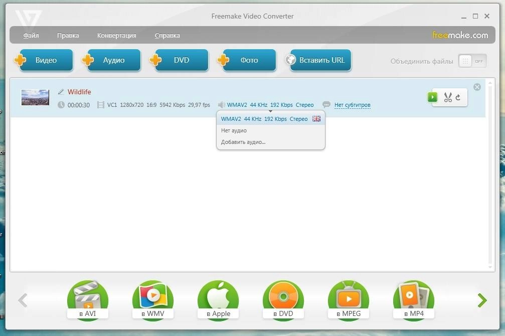Image resolution: width=505 pixels, height=336 pixels.
Task: Click Вставить URL button
Action: click(x=319, y=60)
